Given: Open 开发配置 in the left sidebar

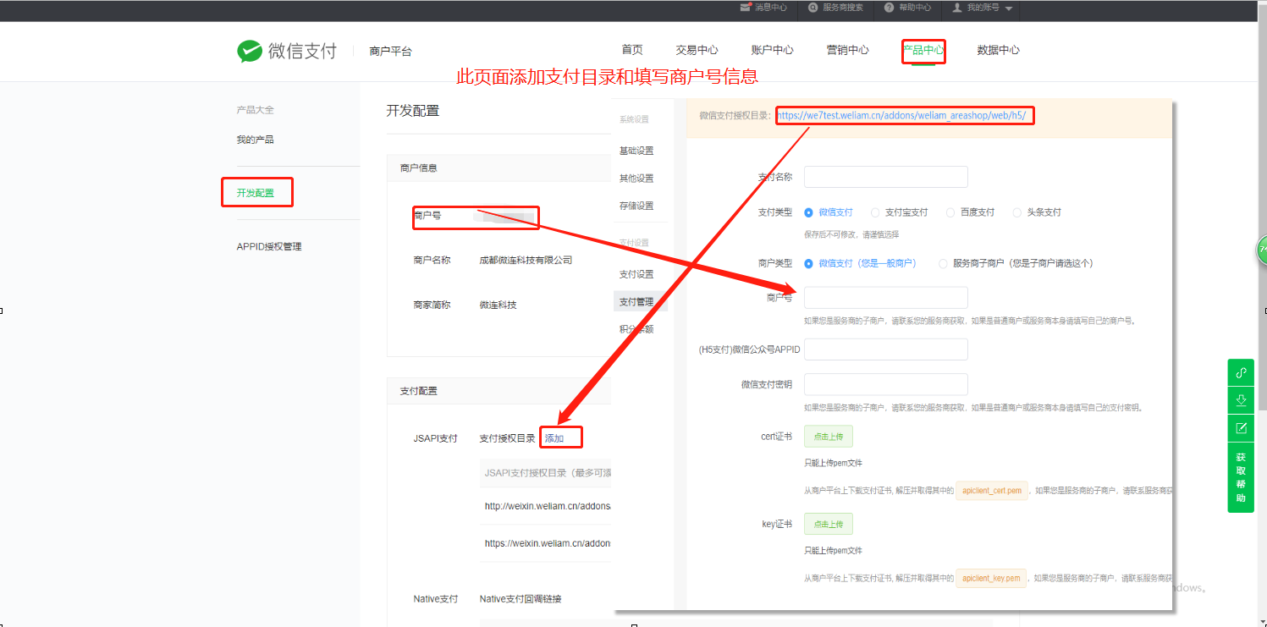Looking at the screenshot, I should (255, 193).
